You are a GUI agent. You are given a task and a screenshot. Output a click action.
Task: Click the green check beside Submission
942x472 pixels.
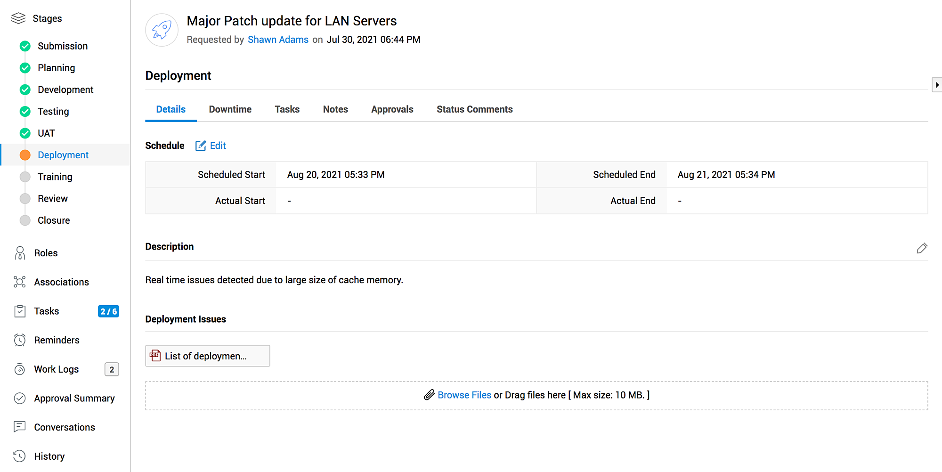pos(25,46)
